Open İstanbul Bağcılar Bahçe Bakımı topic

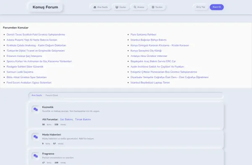(149, 40)
